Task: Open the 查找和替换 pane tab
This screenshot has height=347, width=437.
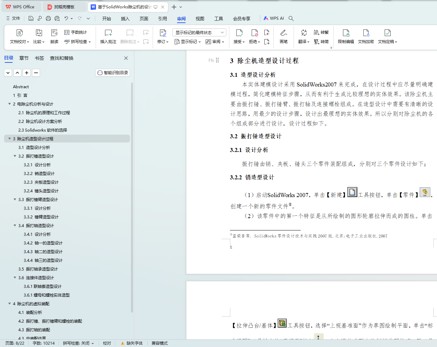Action: (x=62, y=58)
